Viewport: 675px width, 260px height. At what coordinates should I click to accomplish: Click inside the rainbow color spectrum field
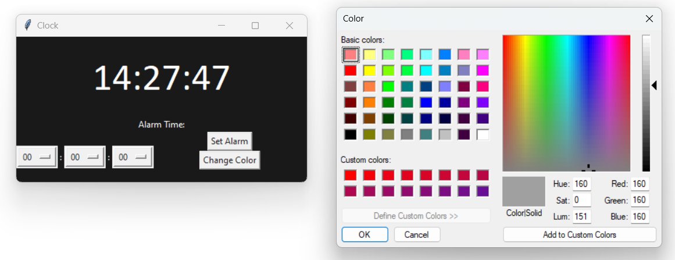tap(566, 104)
